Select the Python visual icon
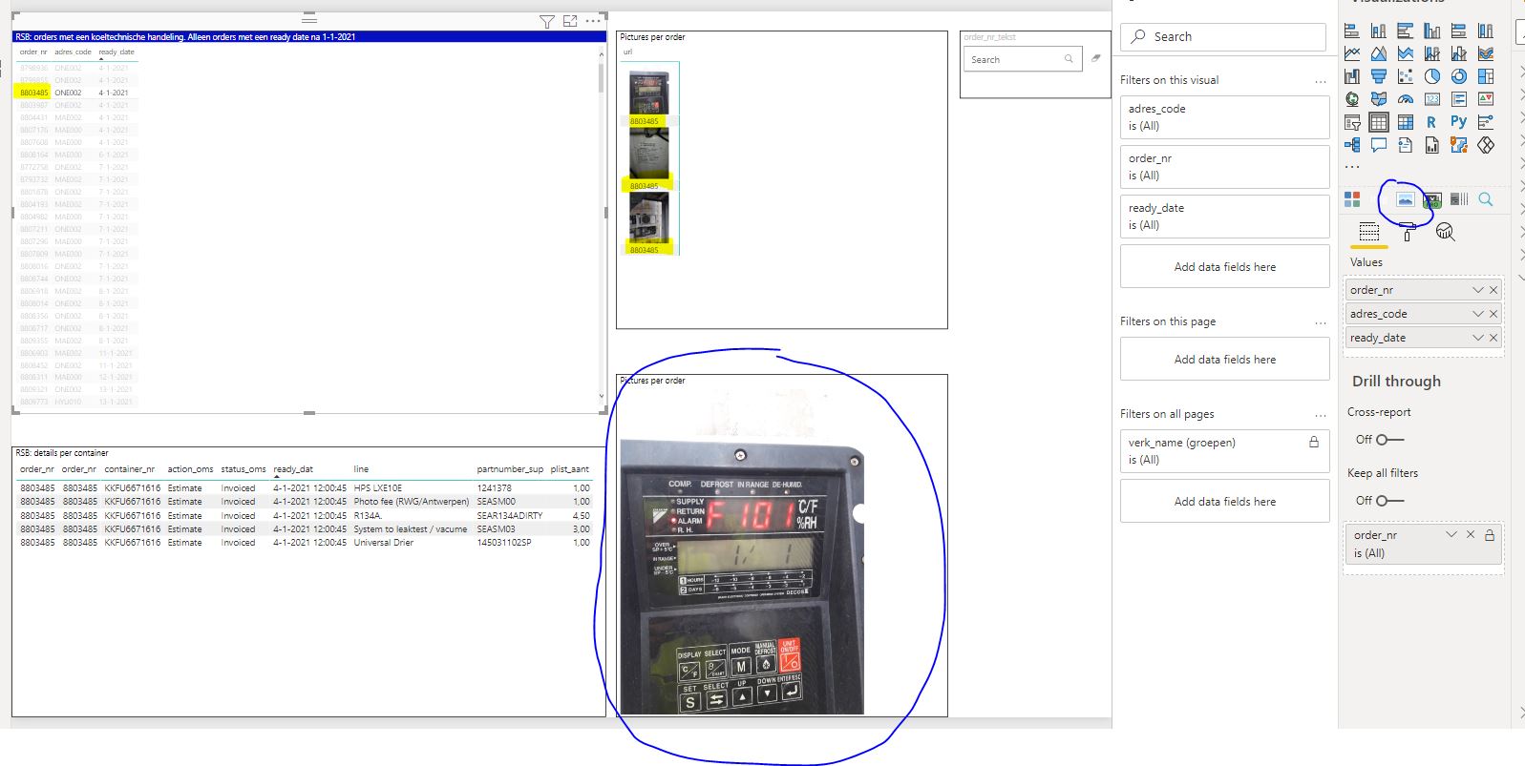This screenshot has width=1525, height=766. click(1458, 122)
